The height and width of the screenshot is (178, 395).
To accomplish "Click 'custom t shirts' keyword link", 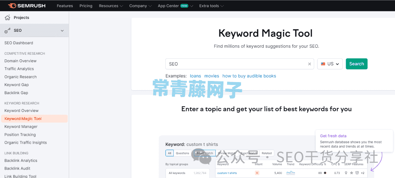I will [227, 173].
